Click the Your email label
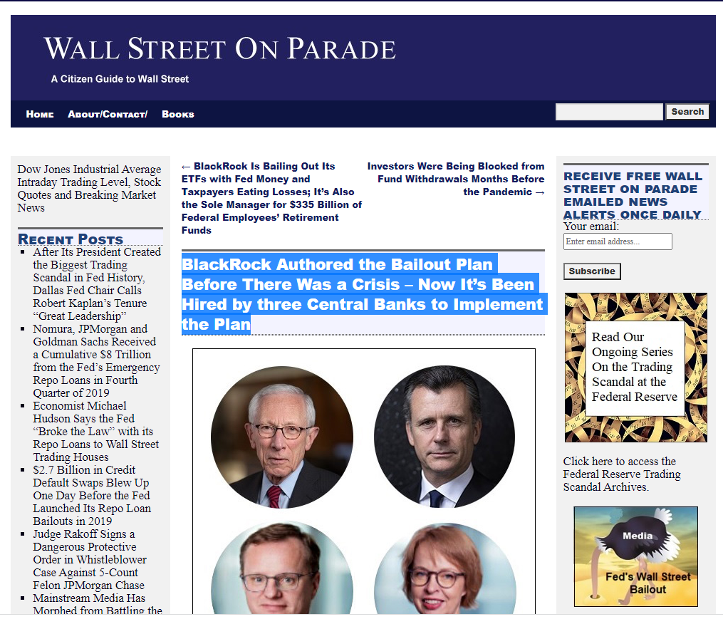The image size is (723, 619). point(591,227)
